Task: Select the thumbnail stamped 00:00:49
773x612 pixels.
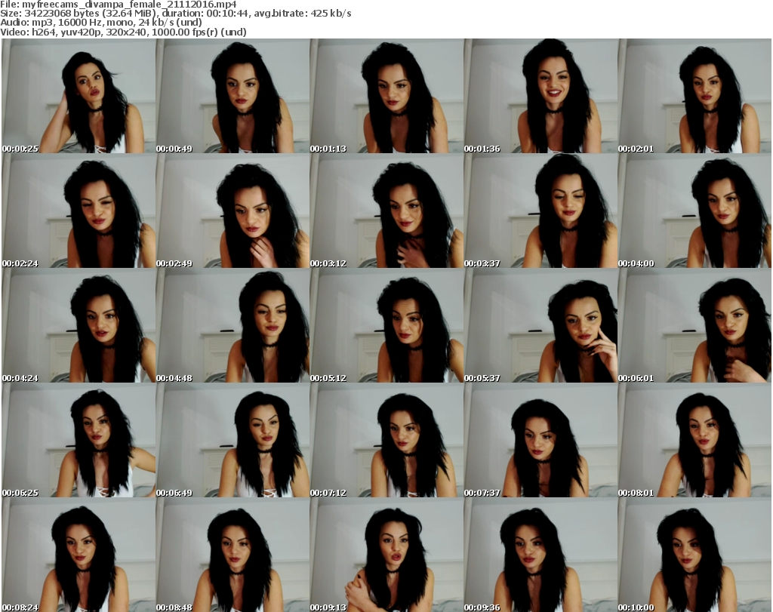Action: pos(233,96)
